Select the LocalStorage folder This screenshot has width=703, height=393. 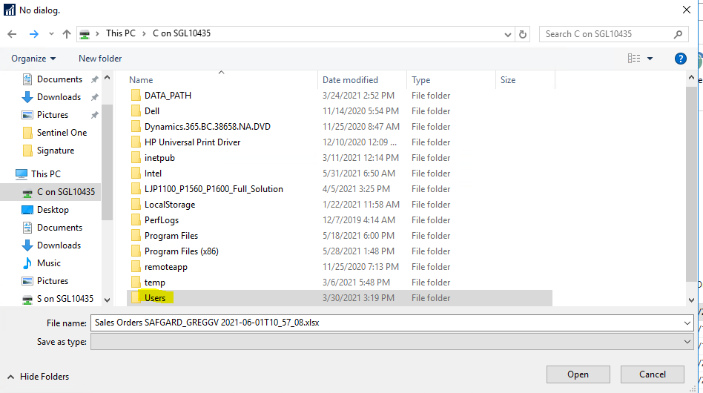point(170,205)
